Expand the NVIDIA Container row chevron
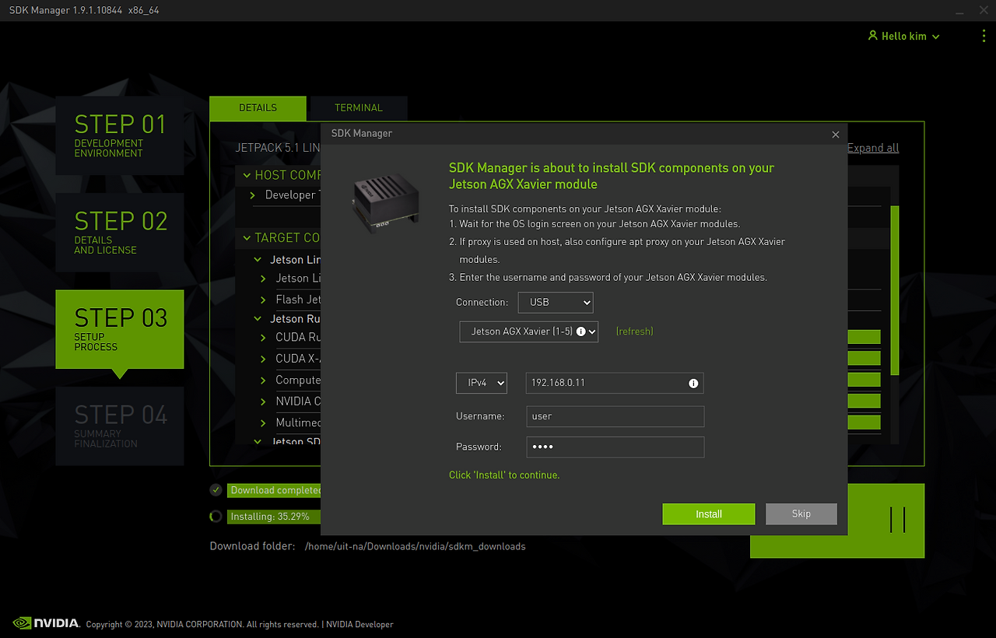This screenshot has height=638, width=996. tap(264, 401)
